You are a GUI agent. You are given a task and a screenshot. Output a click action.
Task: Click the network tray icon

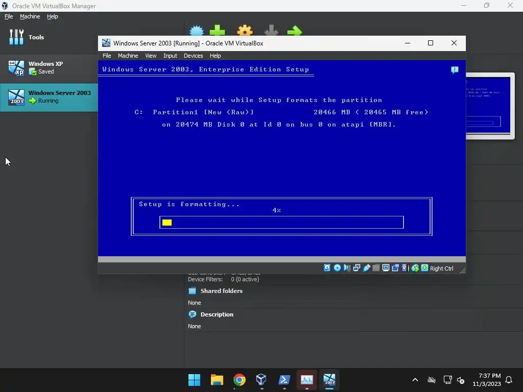click(x=447, y=380)
